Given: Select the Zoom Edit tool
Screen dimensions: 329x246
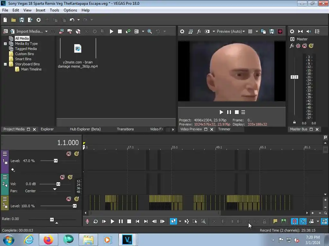Looking at the screenshot, I should [203, 221].
